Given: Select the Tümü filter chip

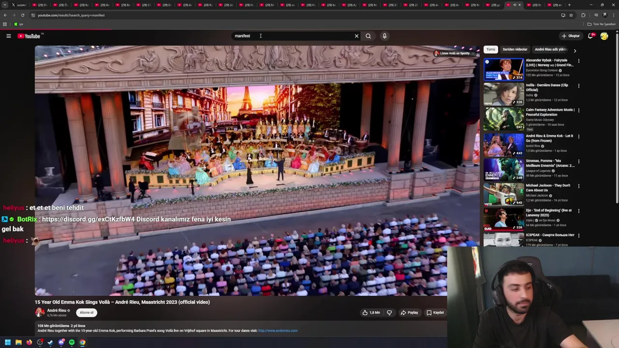Looking at the screenshot, I should coord(491,49).
